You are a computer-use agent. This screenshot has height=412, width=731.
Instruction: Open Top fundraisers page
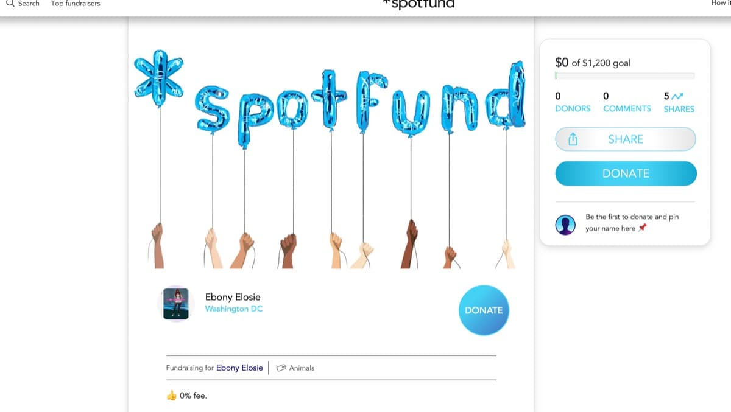click(76, 4)
